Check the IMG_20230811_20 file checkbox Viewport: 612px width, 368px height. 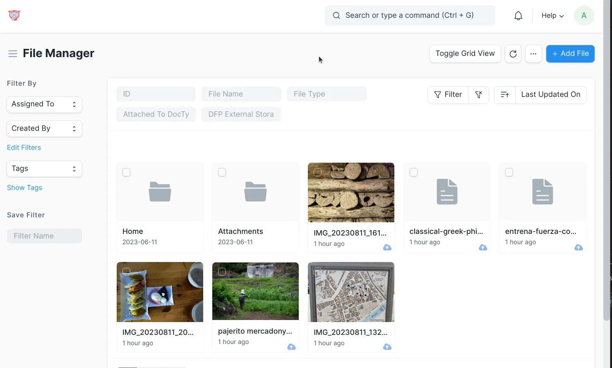pyautogui.click(x=127, y=272)
